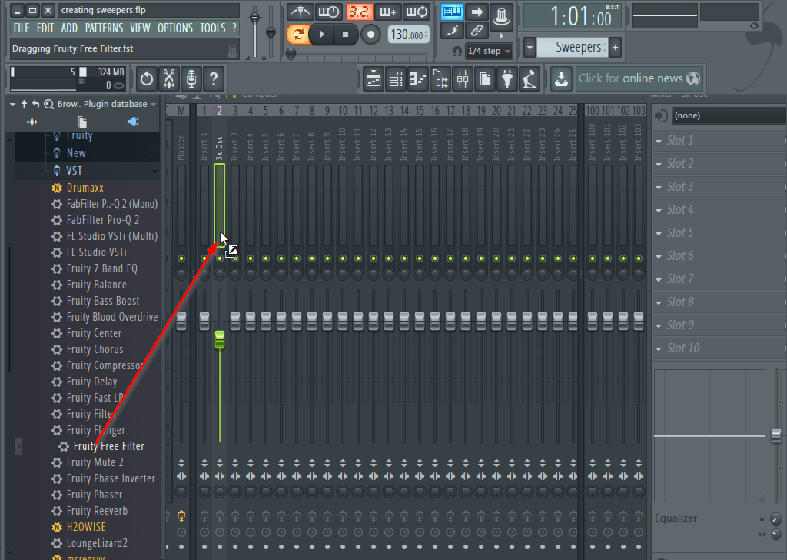Screen dimensions: 787x560
Task: Open the Mixer view icon
Action: pos(463,79)
